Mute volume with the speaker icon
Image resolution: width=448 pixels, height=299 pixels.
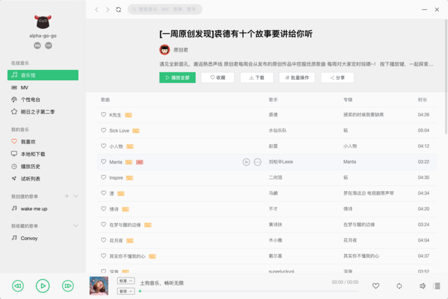point(422,286)
